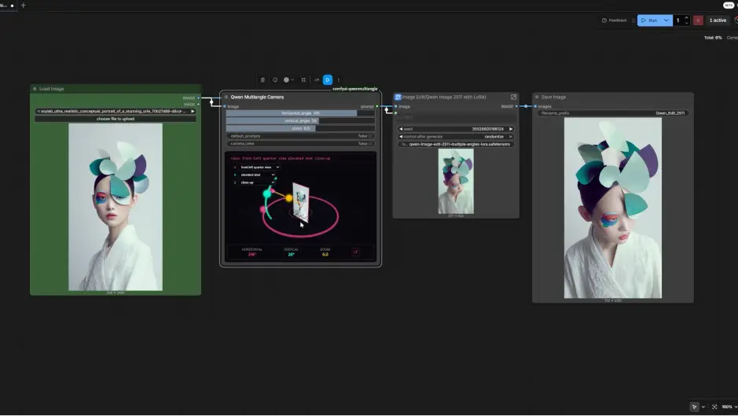Viewport: 738px width, 416px height.
Task: Open canvas mode dropdown chevron
Action: coord(703,407)
